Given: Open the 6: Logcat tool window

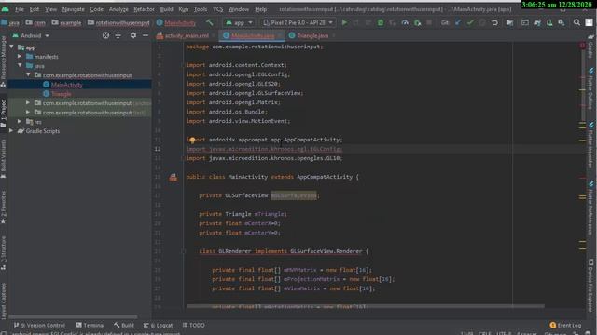Looking at the screenshot, I should [158, 325].
